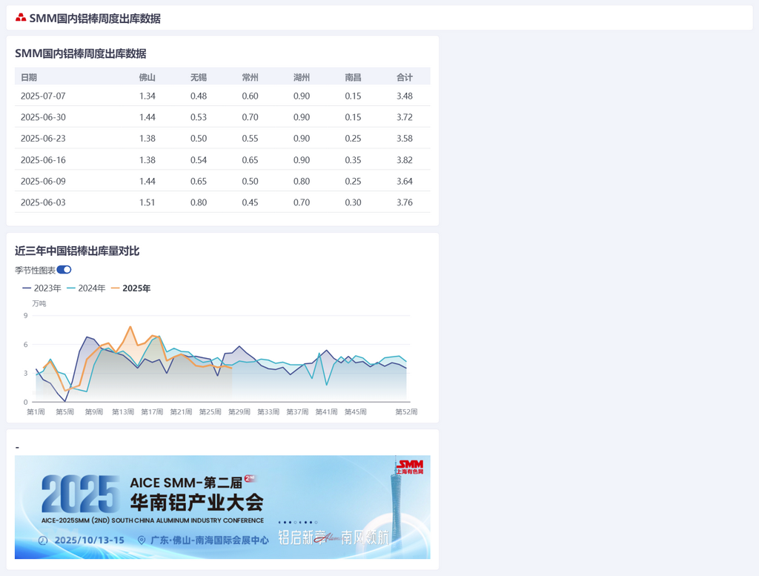Viewport: 759px width, 576px height.
Task: Click the 0.30 南昌 value
Action: pyautogui.click(x=353, y=202)
